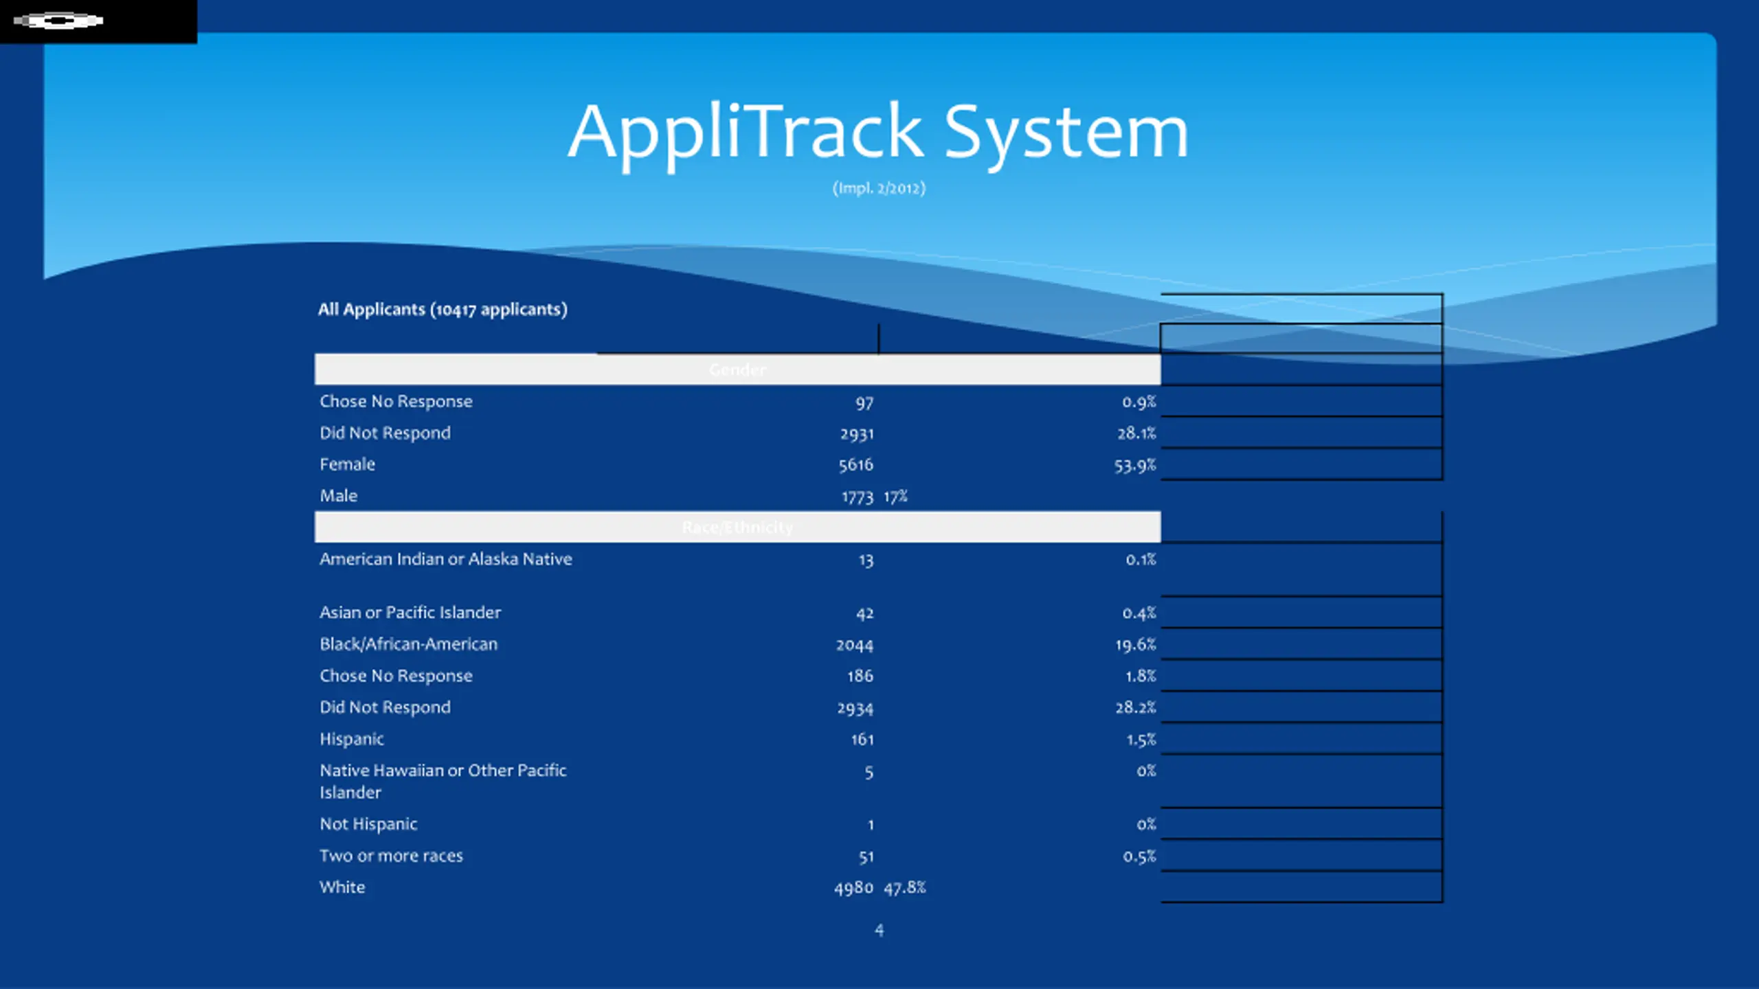The image size is (1759, 989).
Task: Select the American Indian or Alaska Native row
Action: click(x=445, y=560)
